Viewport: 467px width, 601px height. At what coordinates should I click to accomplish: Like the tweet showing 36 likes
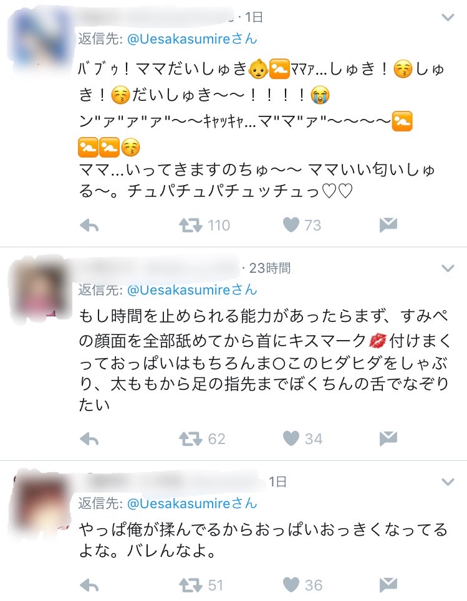[x=291, y=585]
